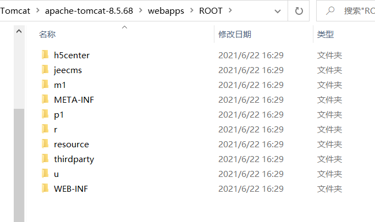Screen dimensions: 375x222
Task: Select the thirdparty folder icon
Action: pyautogui.click(x=45, y=159)
